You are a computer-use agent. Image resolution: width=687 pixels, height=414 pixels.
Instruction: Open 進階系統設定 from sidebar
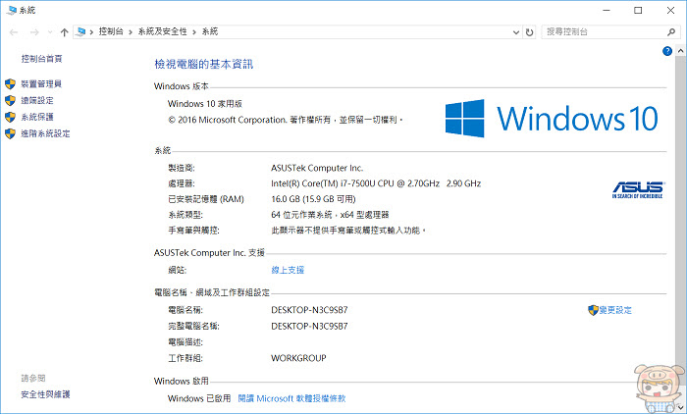point(45,133)
